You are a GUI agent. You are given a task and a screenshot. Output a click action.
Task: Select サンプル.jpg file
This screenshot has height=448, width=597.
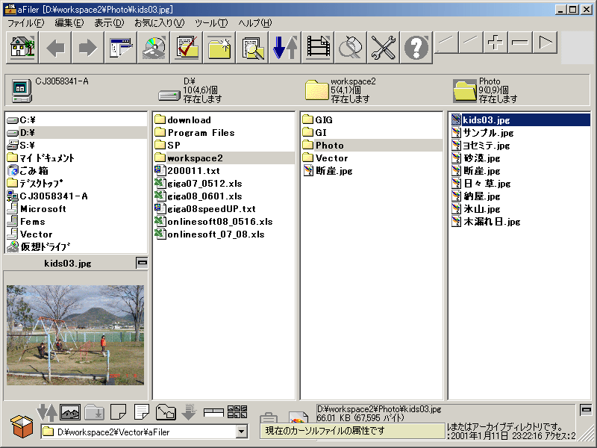[520, 133]
